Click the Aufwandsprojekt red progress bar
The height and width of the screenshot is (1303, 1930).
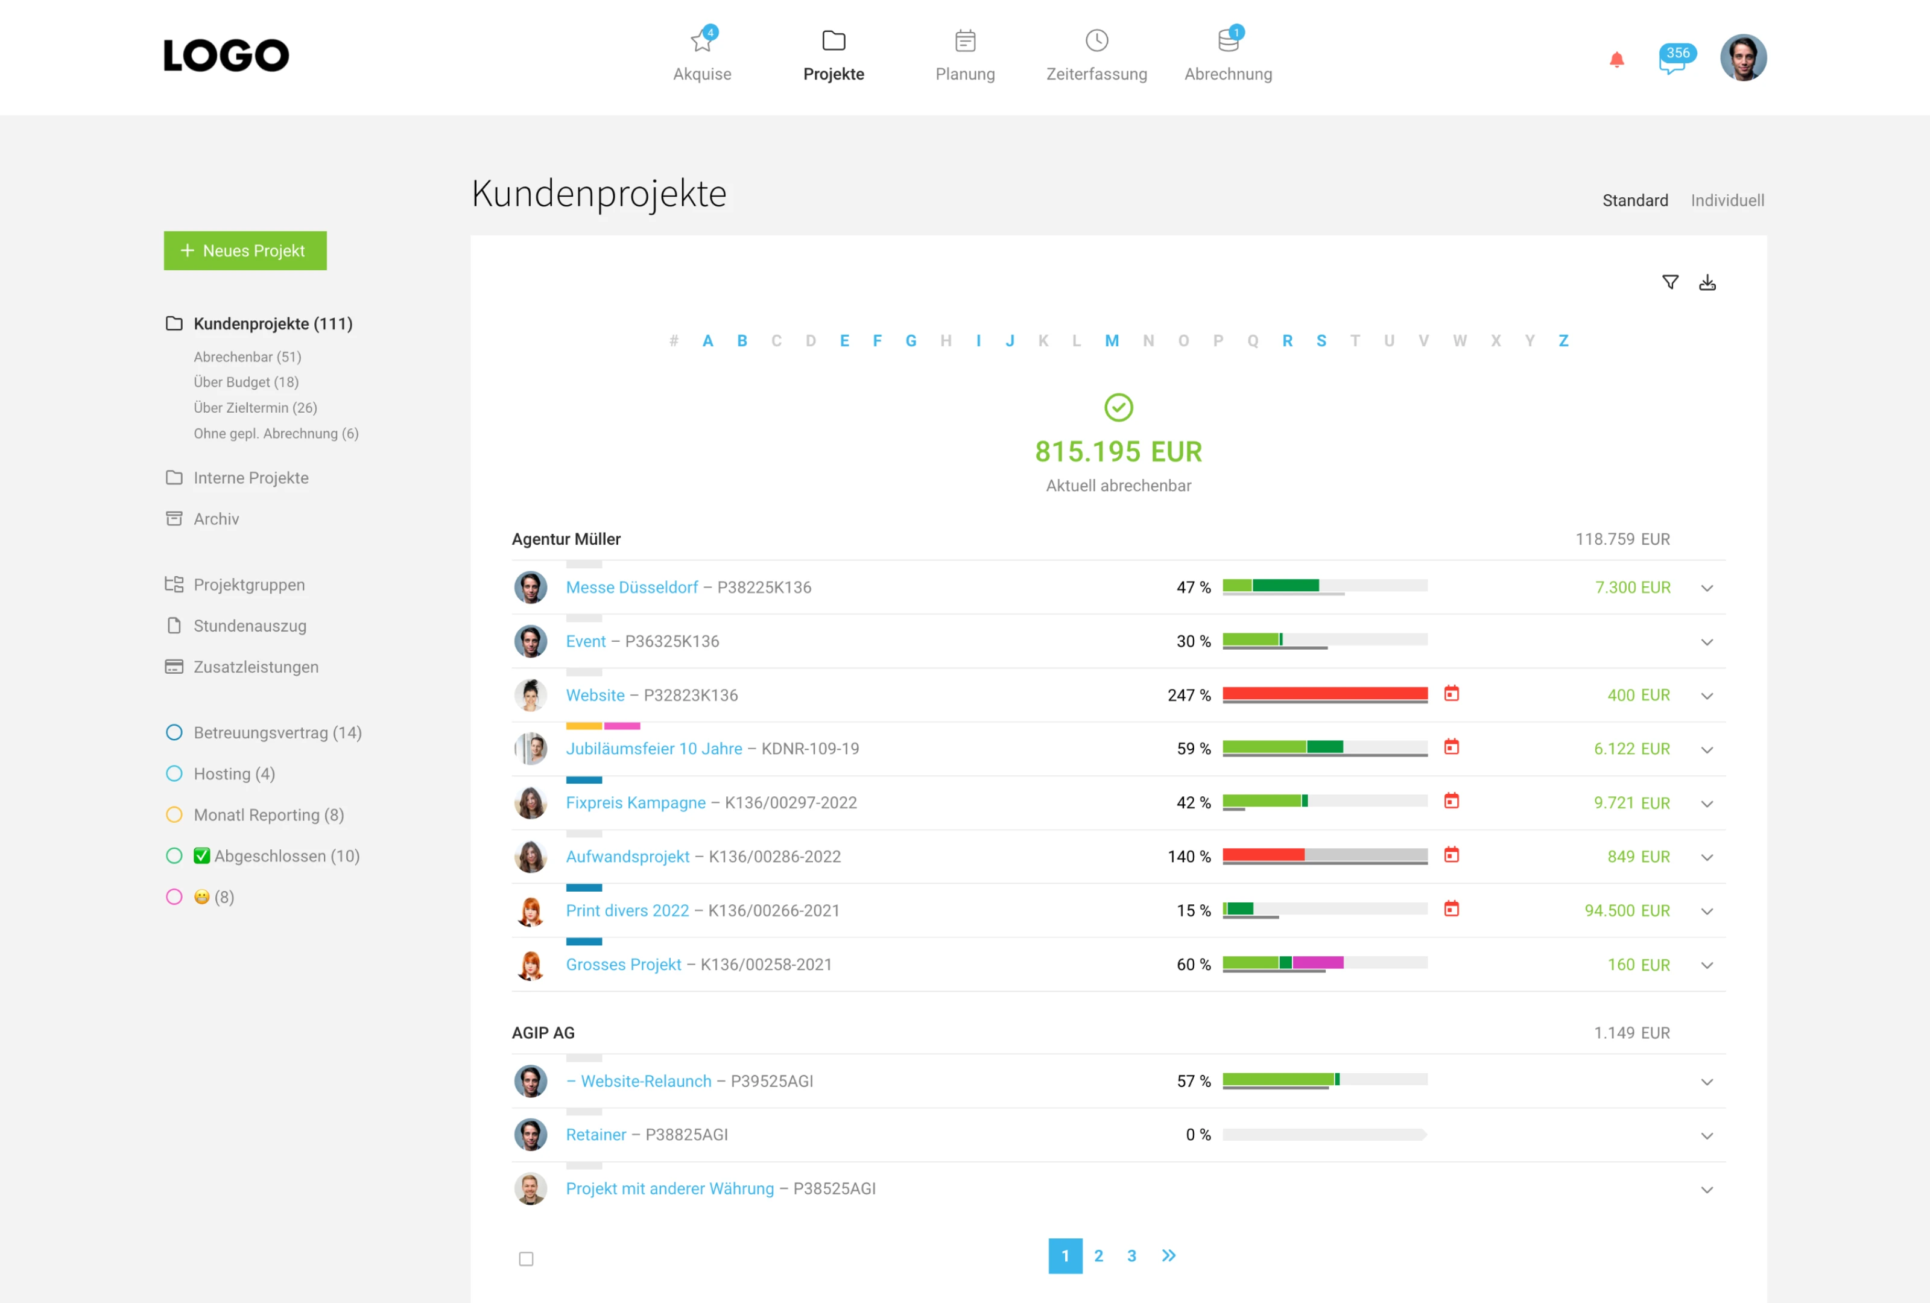(x=1263, y=855)
